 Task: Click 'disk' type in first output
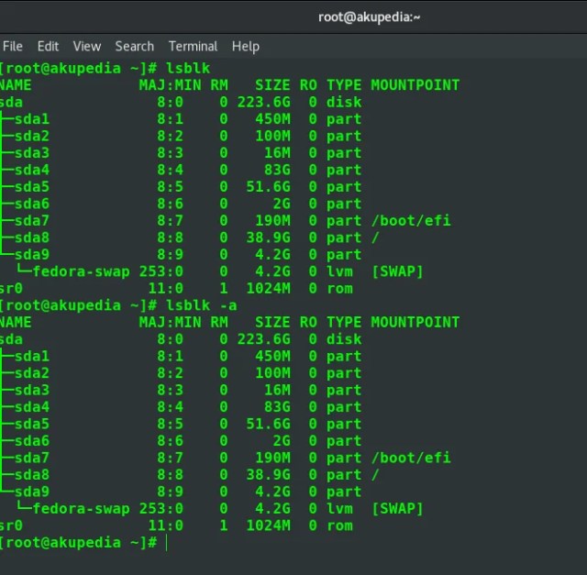344,102
